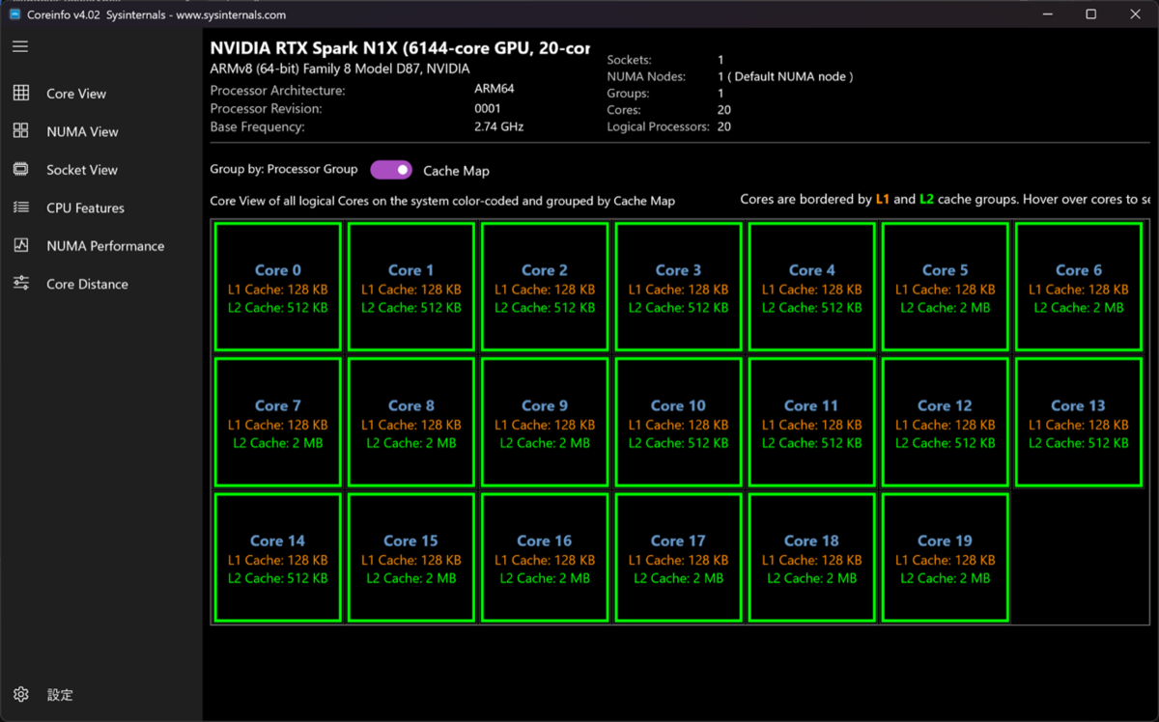Image resolution: width=1159 pixels, height=722 pixels.
Task: Select the Core 10 tile
Action: (x=678, y=422)
